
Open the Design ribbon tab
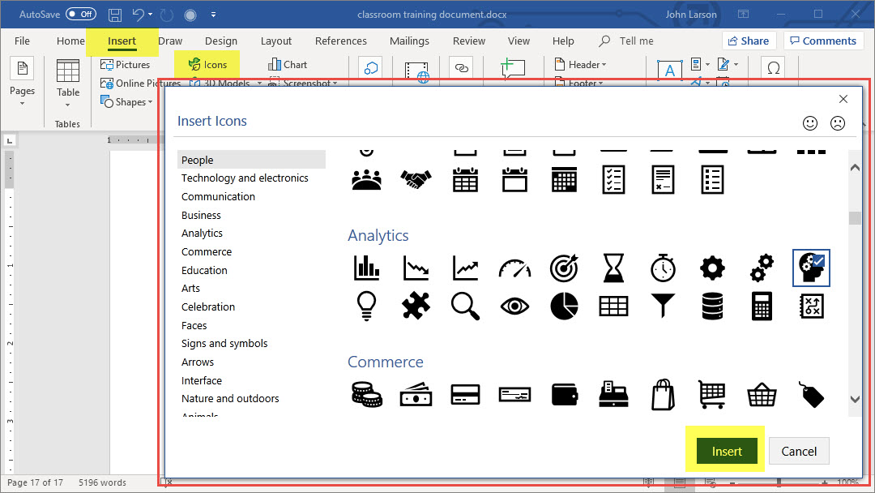(x=220, y=41)
